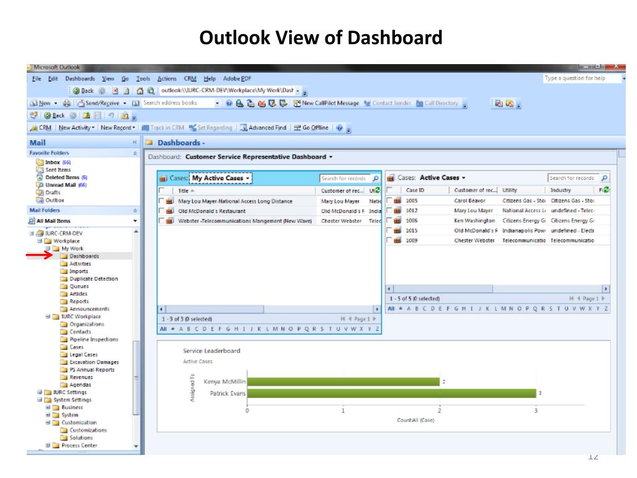Tick select-all checkbox in My Active Cases
This screenshot has width=637, height=478.
(161, 190)
